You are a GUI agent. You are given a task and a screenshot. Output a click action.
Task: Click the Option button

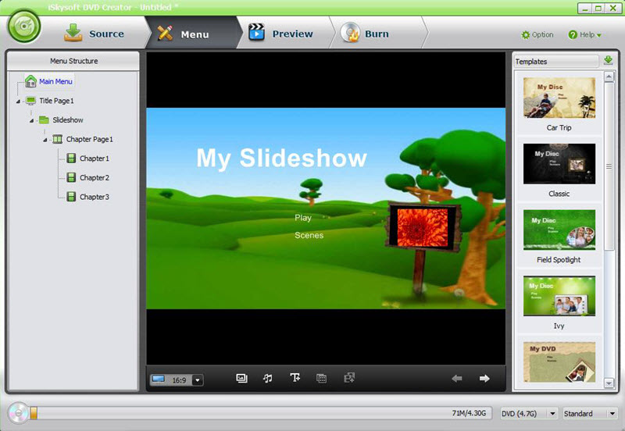coord(537,34)
